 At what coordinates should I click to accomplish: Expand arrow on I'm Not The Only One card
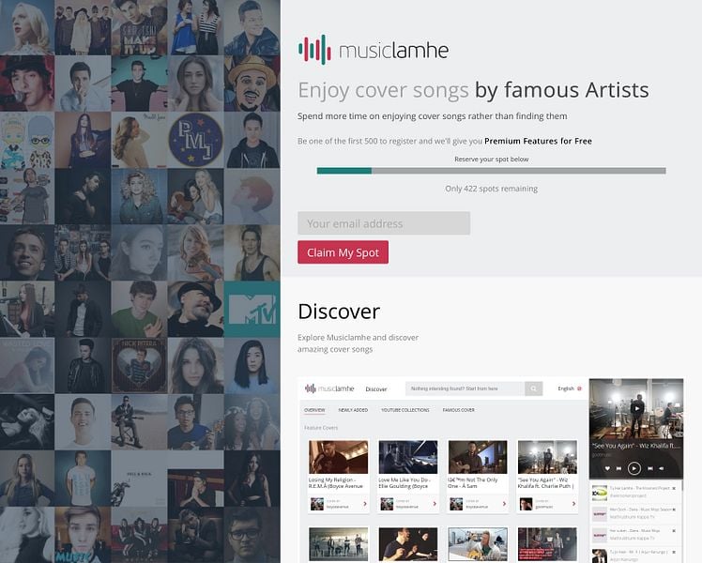[x=504, y=504]
